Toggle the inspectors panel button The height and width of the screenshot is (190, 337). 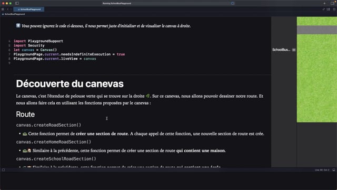[x=332, y=3]
